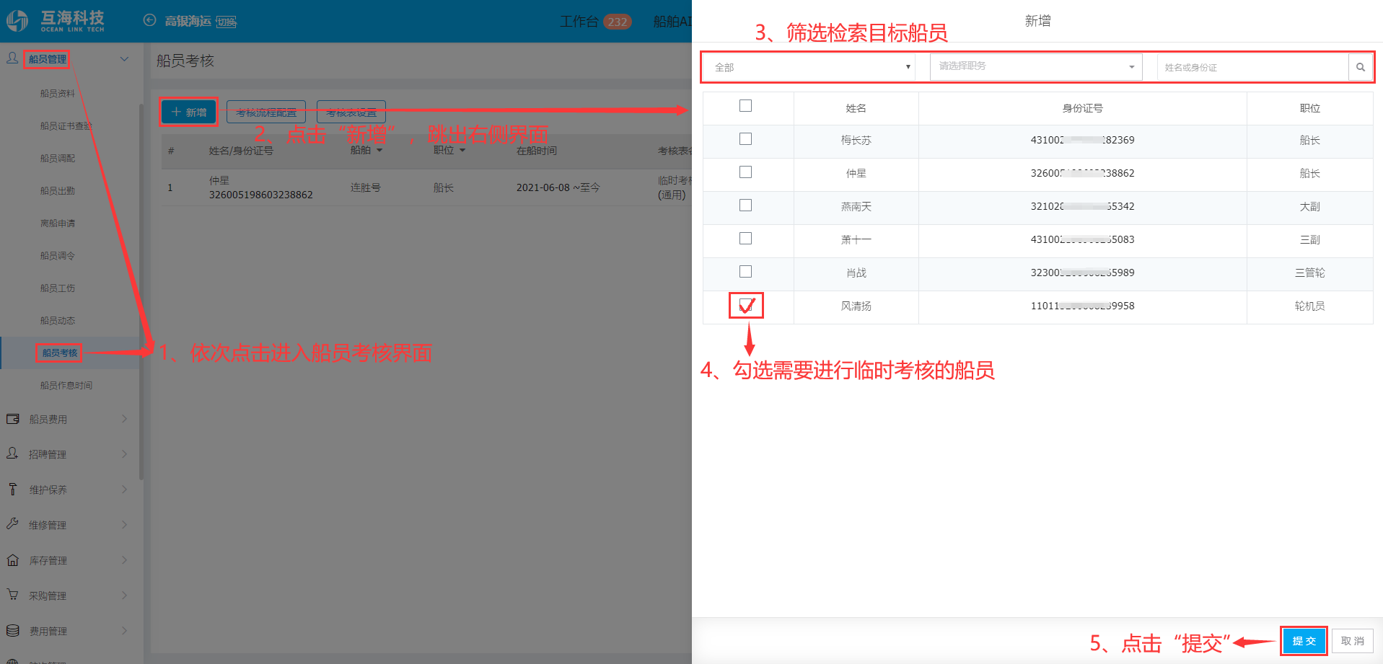This screenshot has width=1383, height=664.
Task: Select 船员考核 in the sidebar
Action: pos(59,353)
